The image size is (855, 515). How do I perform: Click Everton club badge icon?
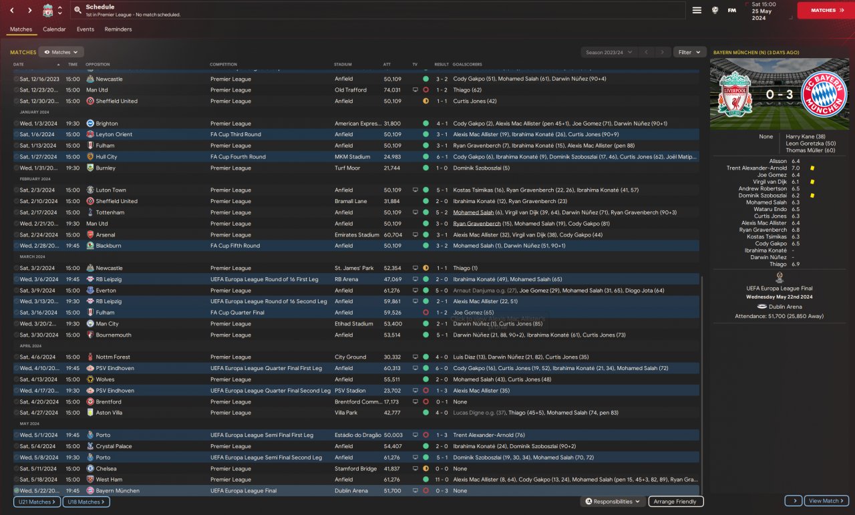coord(90,291)
